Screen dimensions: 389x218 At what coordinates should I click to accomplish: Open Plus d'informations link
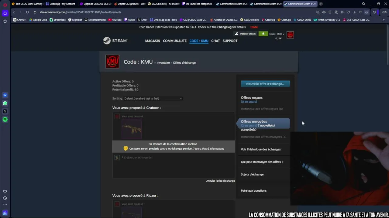213,149
